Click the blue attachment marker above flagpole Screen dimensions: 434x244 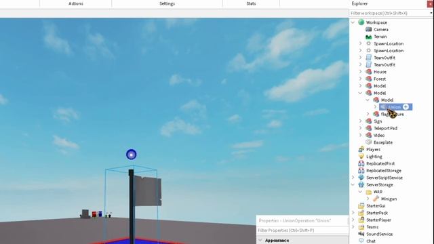pos(131,155)
